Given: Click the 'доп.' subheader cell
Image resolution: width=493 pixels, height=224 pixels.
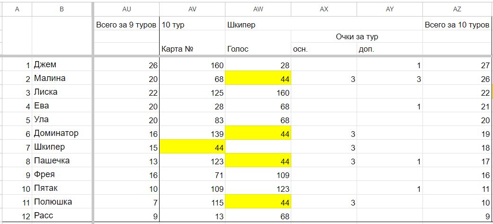Looking at the screenshot, I should (390, 49).
